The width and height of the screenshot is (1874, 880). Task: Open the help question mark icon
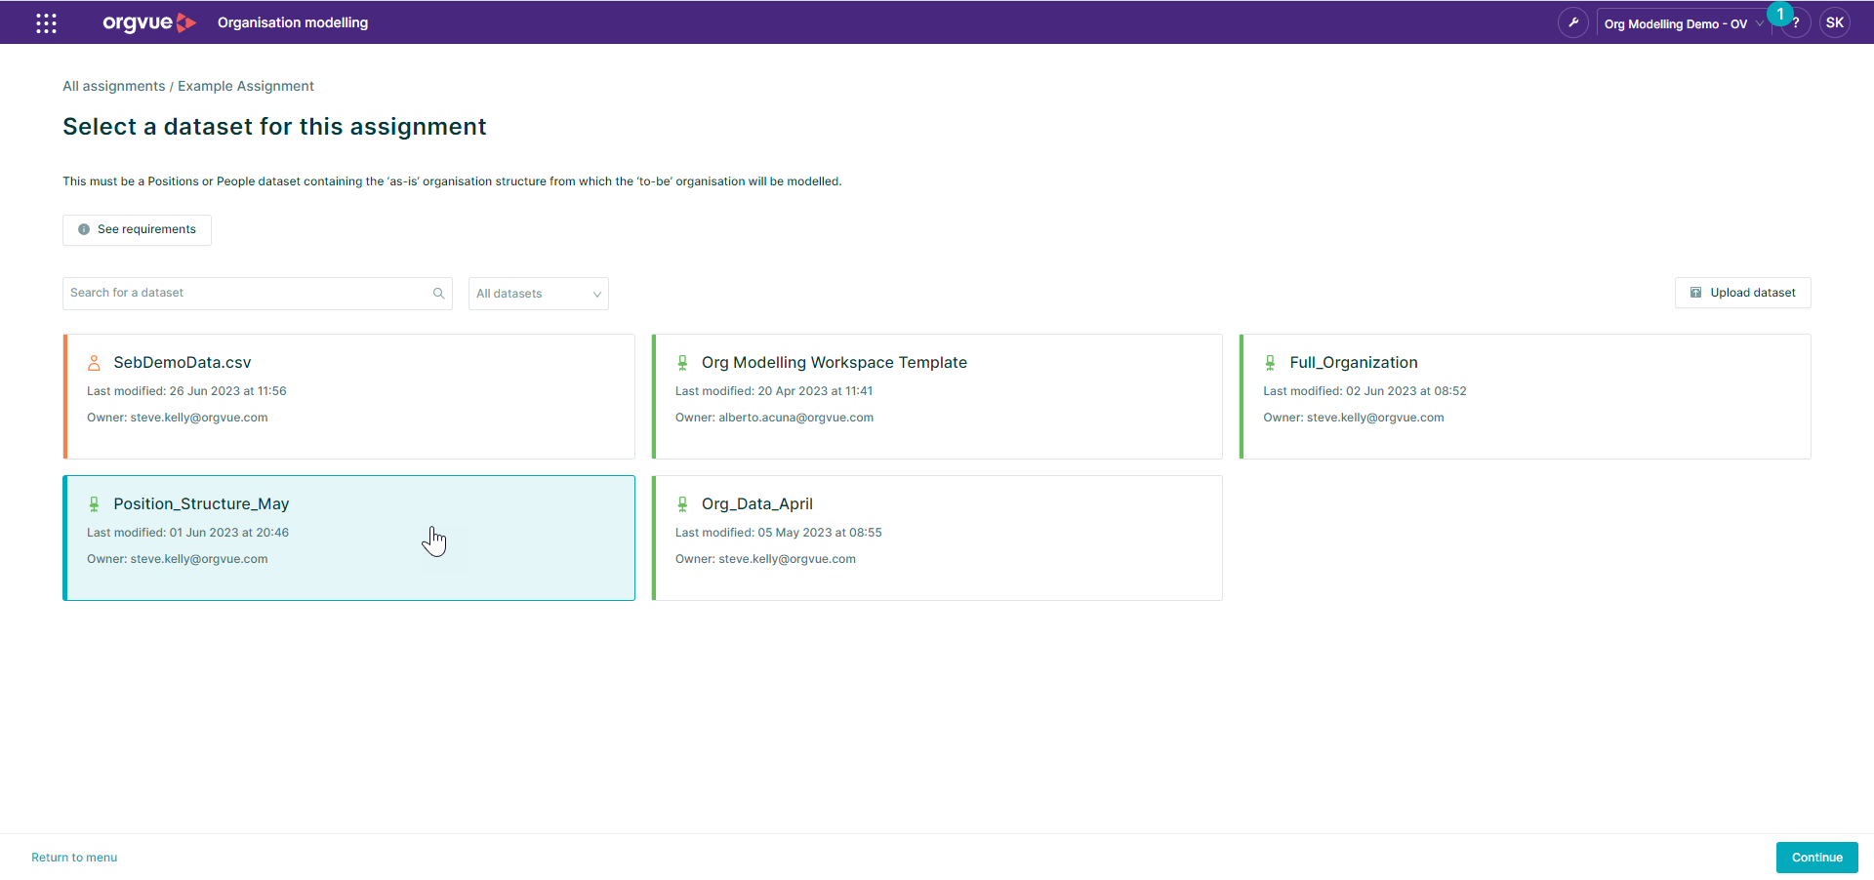[x=1796, y=22]
